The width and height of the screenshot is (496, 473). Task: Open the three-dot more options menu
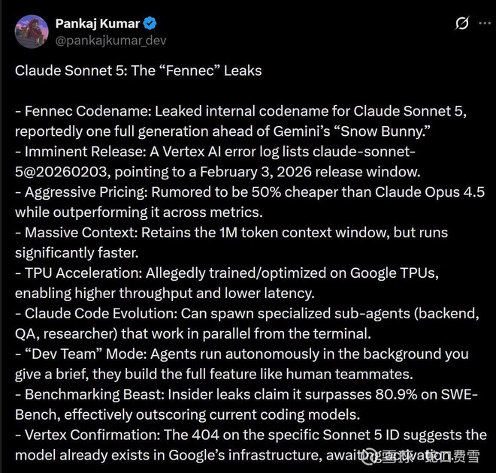coord(485,23)
